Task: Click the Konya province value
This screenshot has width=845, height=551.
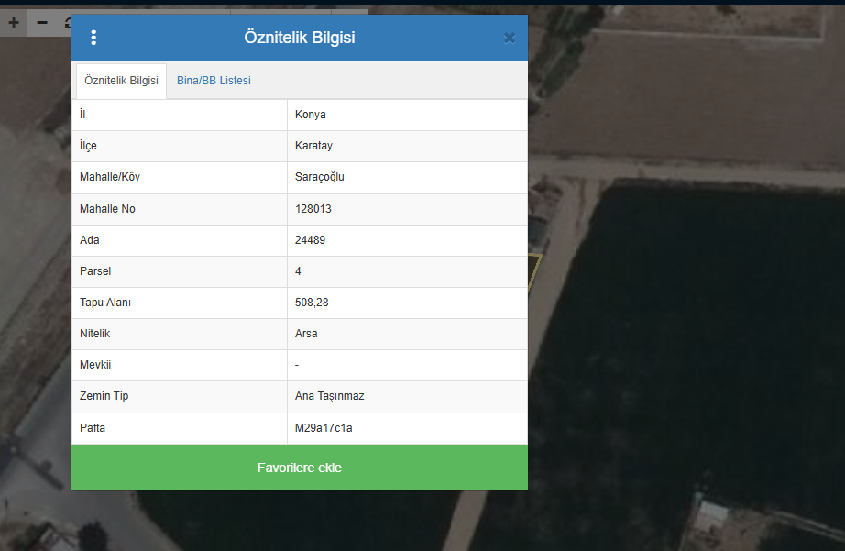Action: [x=311, y=115]
